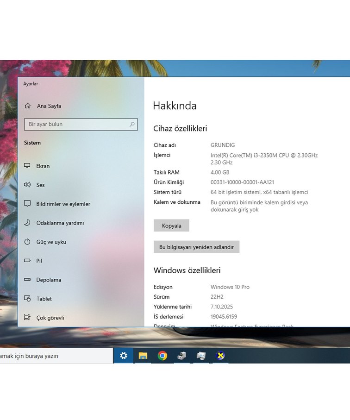Open the Ana Sayfa label
Screen dimensions: 350x420
pos(49,106)
